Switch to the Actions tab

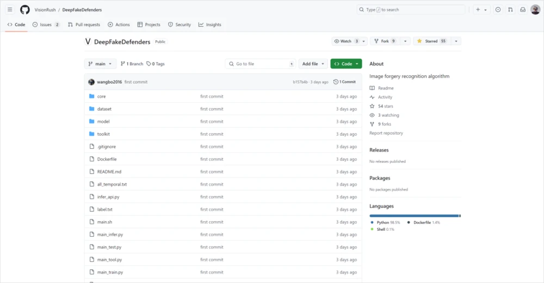click(119, 24)
